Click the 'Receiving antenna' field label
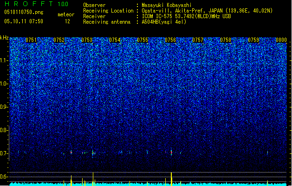Screen dimensions: 292x186 point(107,22)
